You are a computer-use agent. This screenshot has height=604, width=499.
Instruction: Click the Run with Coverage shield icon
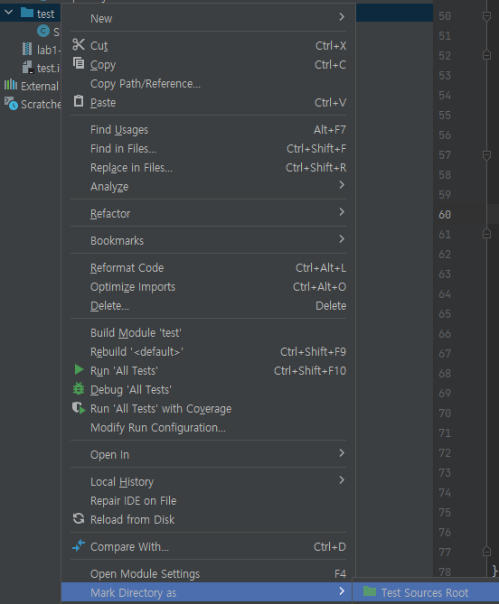click(x=79, y=408)
